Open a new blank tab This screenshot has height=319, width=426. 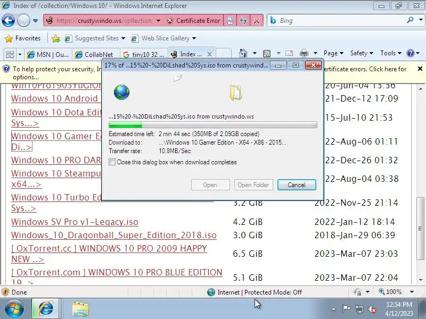point(224,54)
